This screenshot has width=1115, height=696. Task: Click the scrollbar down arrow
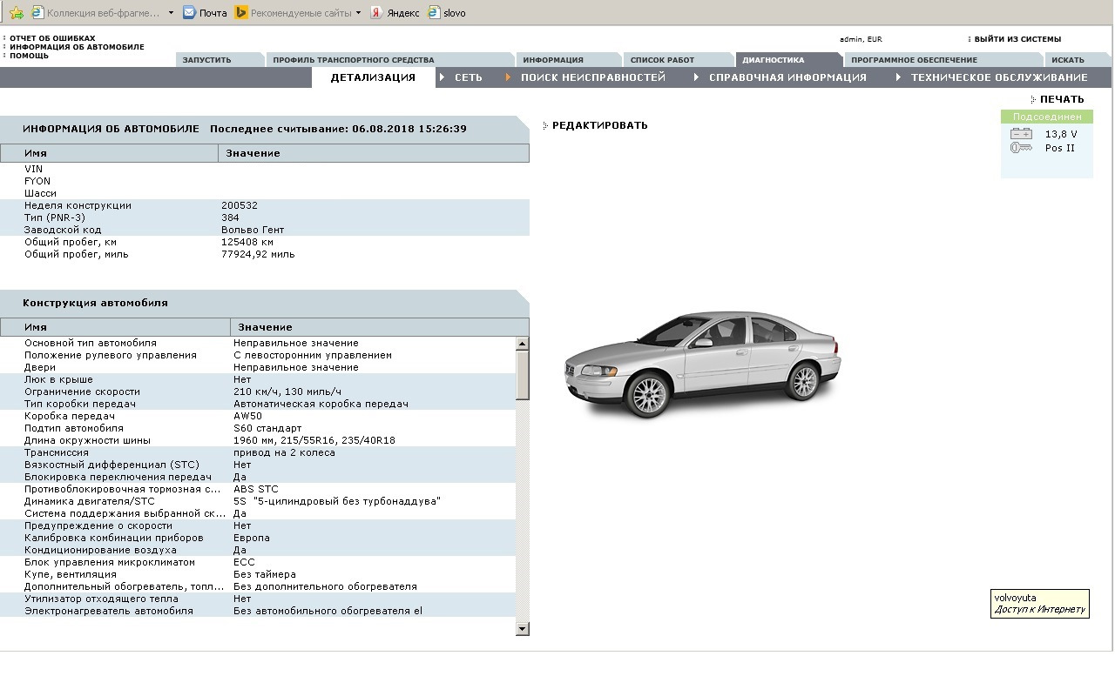point(523,628)
